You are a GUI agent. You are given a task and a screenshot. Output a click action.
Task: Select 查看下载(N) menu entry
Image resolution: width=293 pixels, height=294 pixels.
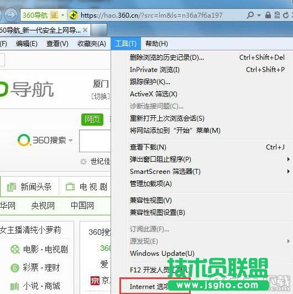click(x=207, y=147)
